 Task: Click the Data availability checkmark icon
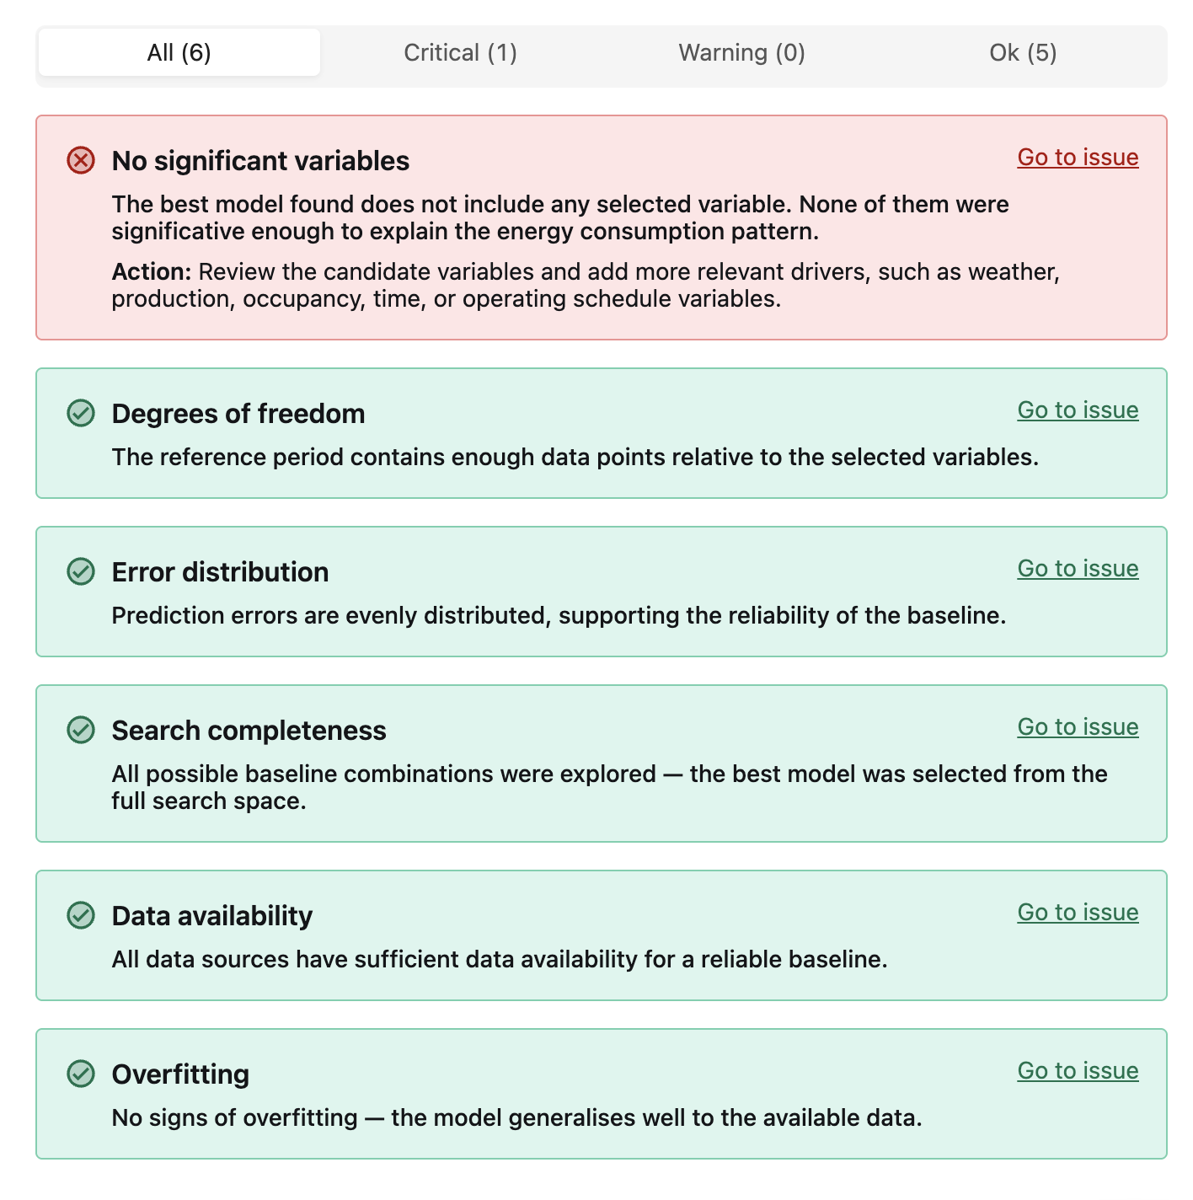81,915
